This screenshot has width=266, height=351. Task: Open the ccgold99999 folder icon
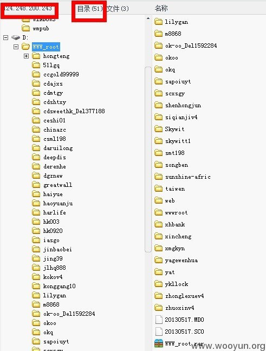[36, 74]
